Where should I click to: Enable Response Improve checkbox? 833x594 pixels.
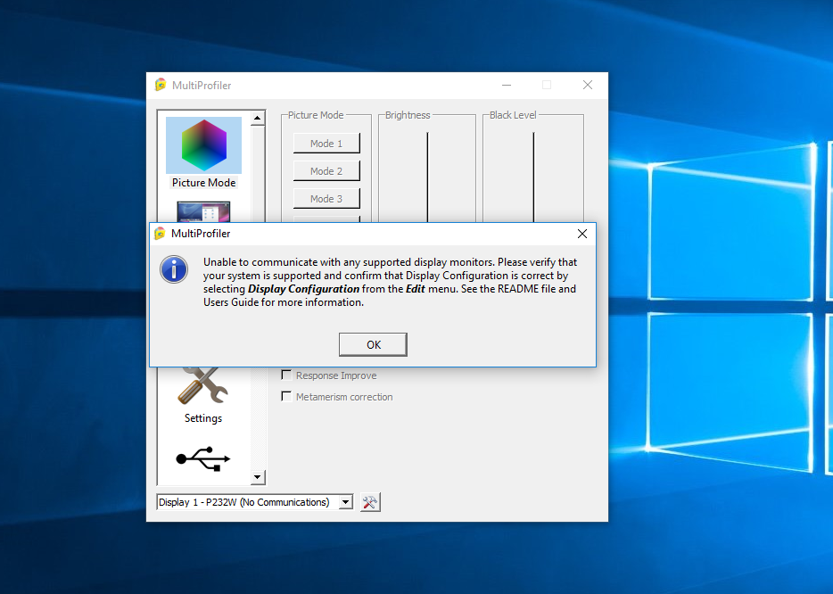[286, 375]
